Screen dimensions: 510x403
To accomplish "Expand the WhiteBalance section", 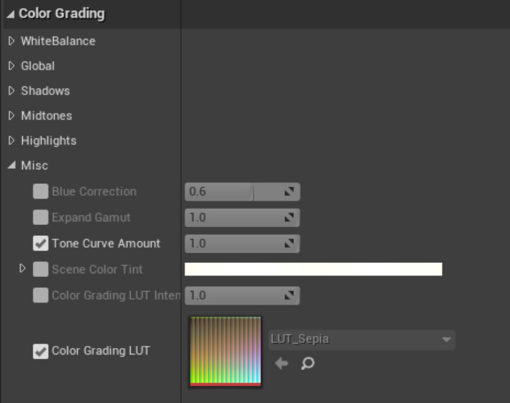I will (12, 41).
